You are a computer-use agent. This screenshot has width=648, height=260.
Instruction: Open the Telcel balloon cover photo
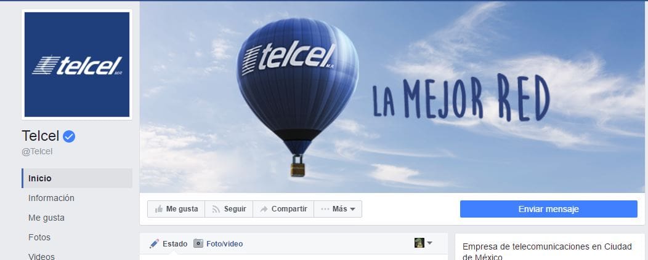click(392, 97)
